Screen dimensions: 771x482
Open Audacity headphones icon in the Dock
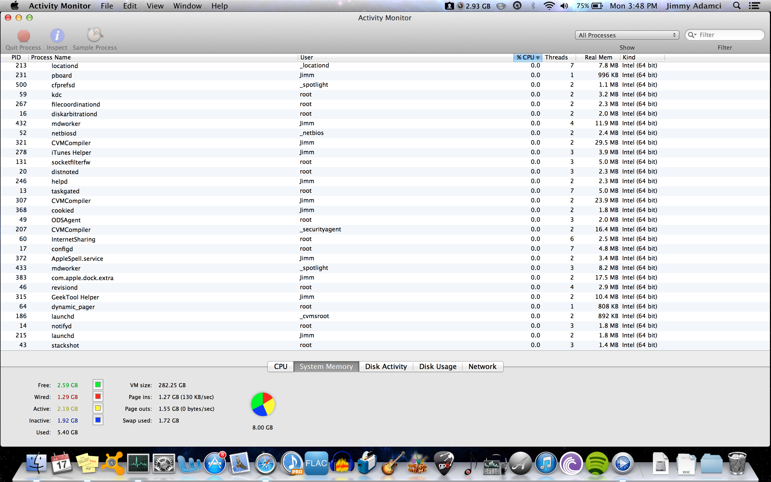[x=342, y=463]
